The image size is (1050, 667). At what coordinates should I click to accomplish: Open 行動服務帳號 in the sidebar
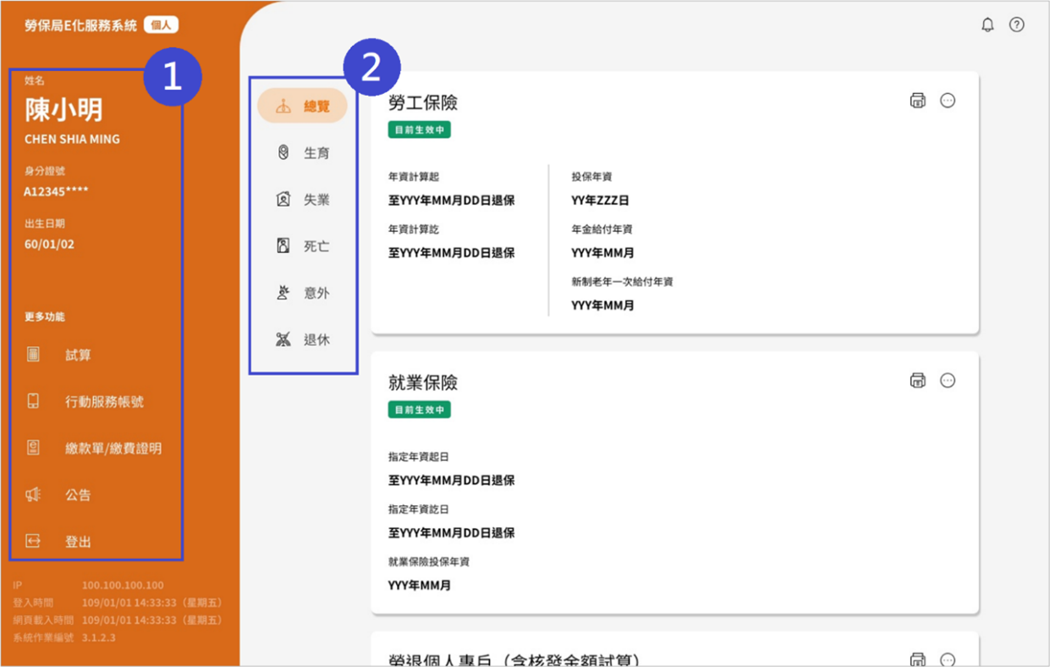point(104,402)
